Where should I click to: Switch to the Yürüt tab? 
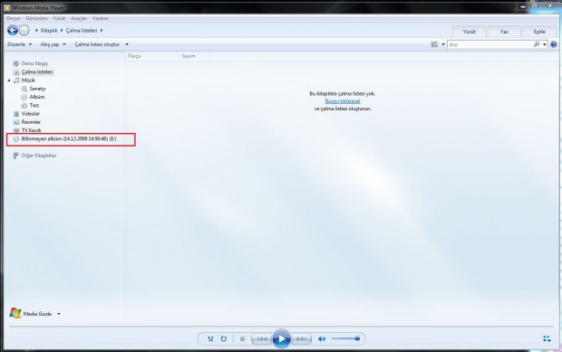(x=469, y=32)
